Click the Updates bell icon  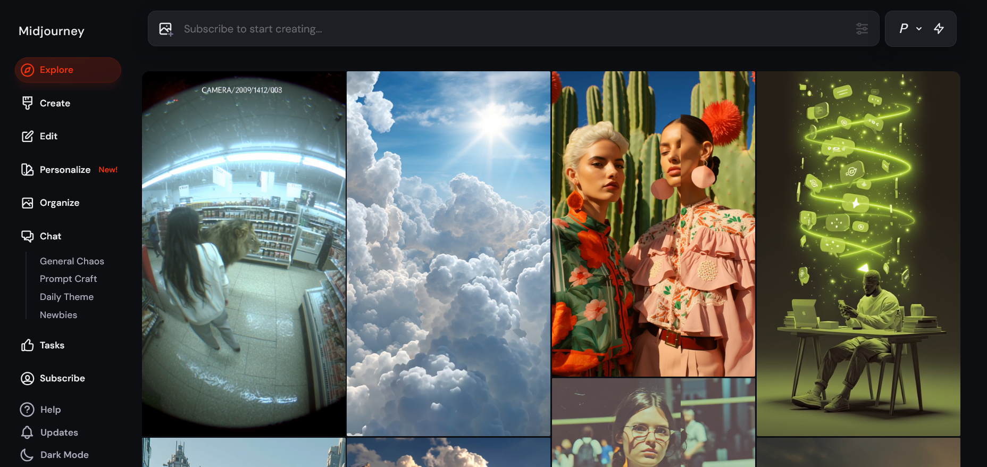click(27, 432)
